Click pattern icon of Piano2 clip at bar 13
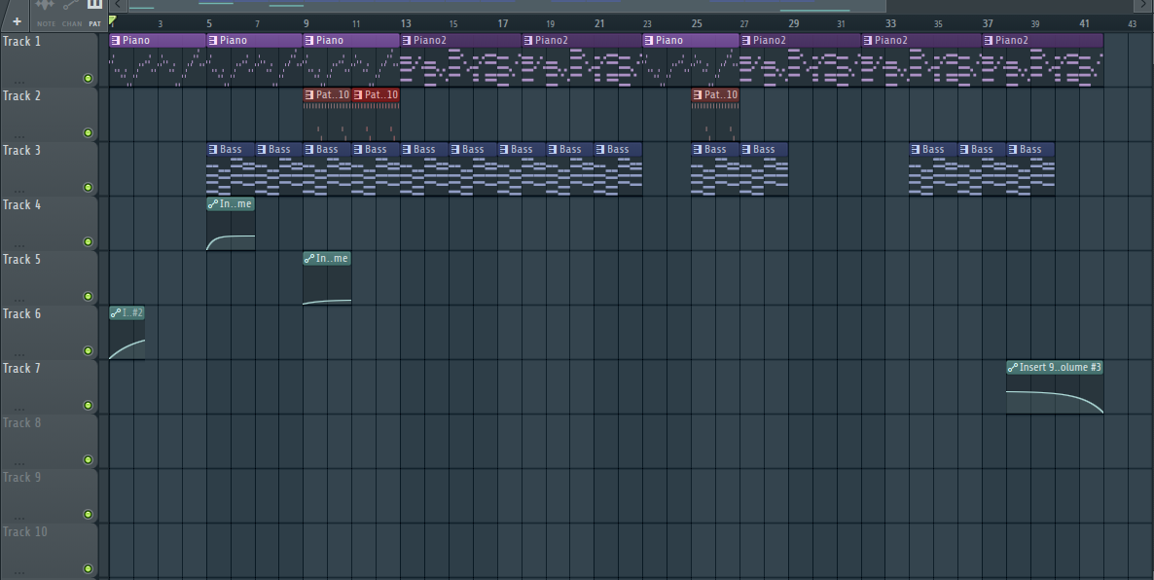 [x=407, y=41]
